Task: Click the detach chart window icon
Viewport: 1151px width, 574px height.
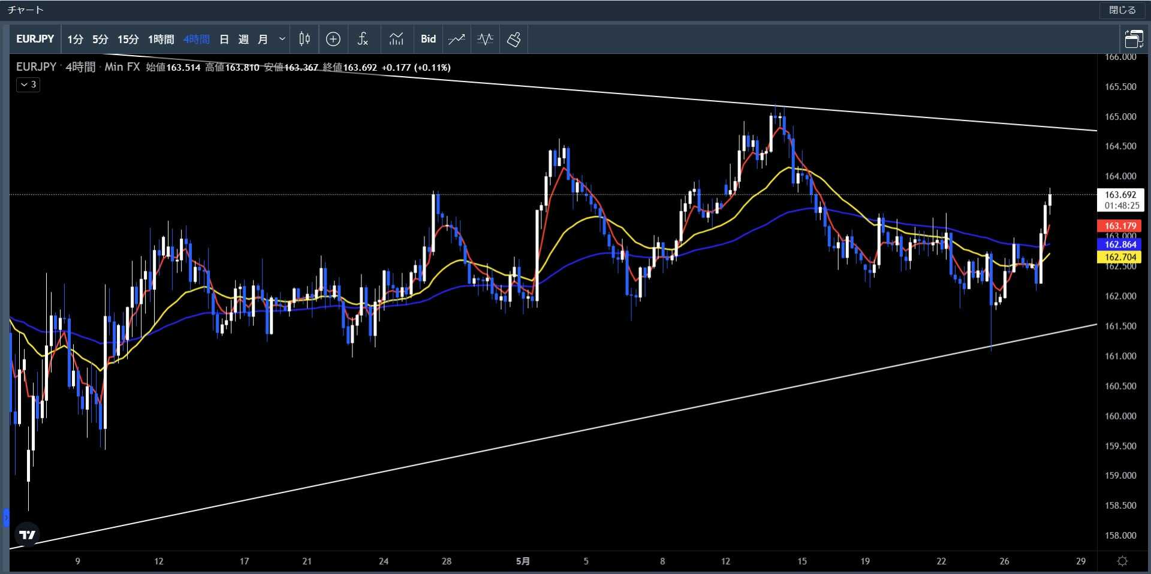Action: tap(1134, 39)
